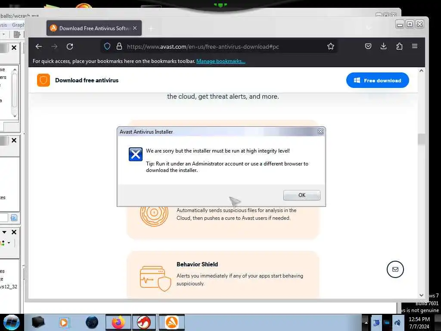Image resolution: width=441 pixels, height=331 pixels.
Task: Click the CyberCapture target illustration icon
Action: tap(154, 214)
